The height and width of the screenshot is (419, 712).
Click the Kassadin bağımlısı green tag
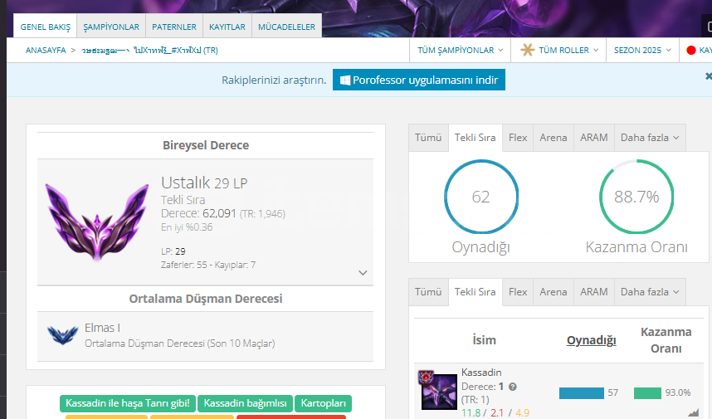click(x=244, y=404)
